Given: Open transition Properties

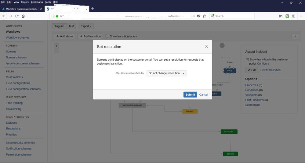Looking at the screenshot, I should (252, 85).
